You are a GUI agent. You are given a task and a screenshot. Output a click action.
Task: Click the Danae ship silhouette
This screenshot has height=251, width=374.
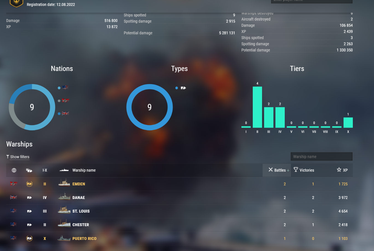click(64, 196)
